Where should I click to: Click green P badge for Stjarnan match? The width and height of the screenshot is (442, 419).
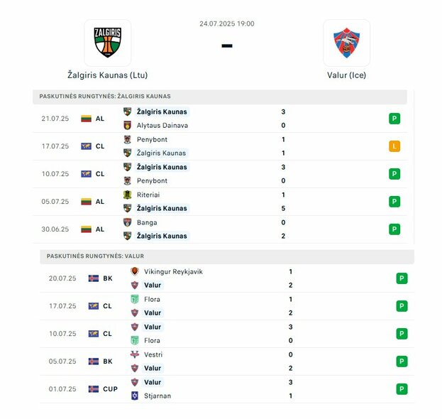pos(402,388)
